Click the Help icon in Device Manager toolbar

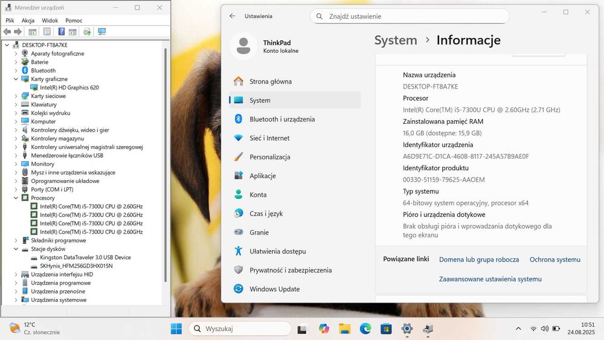pyautogui.click(x=61, y=31)
